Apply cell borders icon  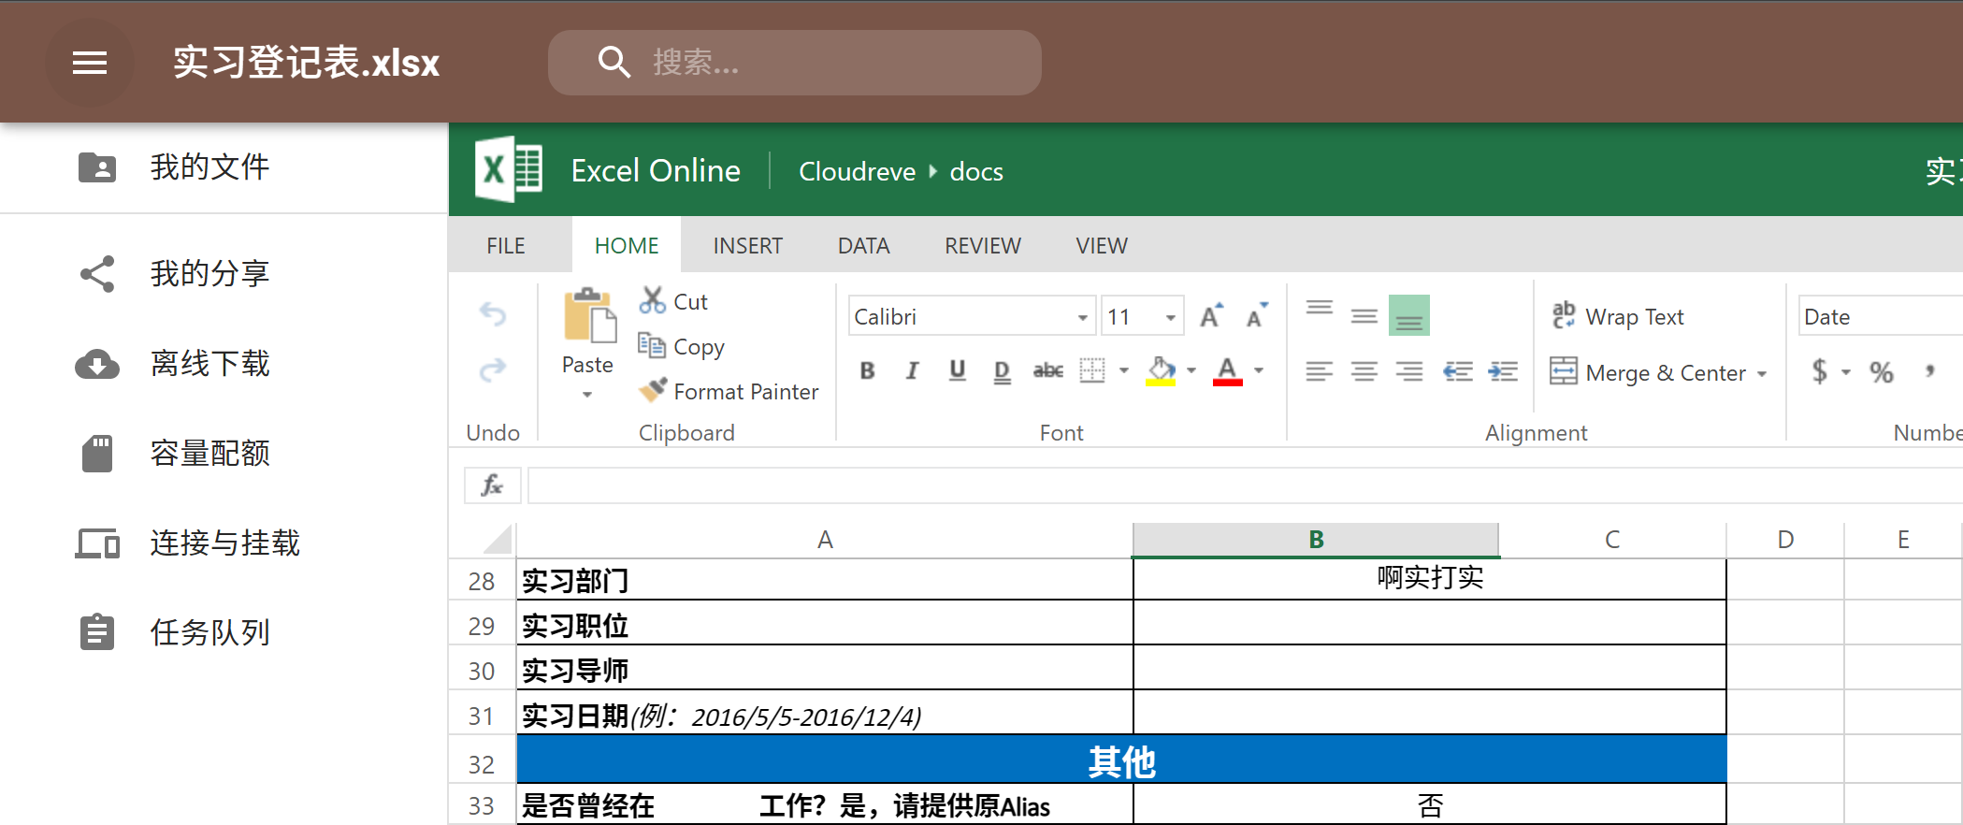[1091, 370]
